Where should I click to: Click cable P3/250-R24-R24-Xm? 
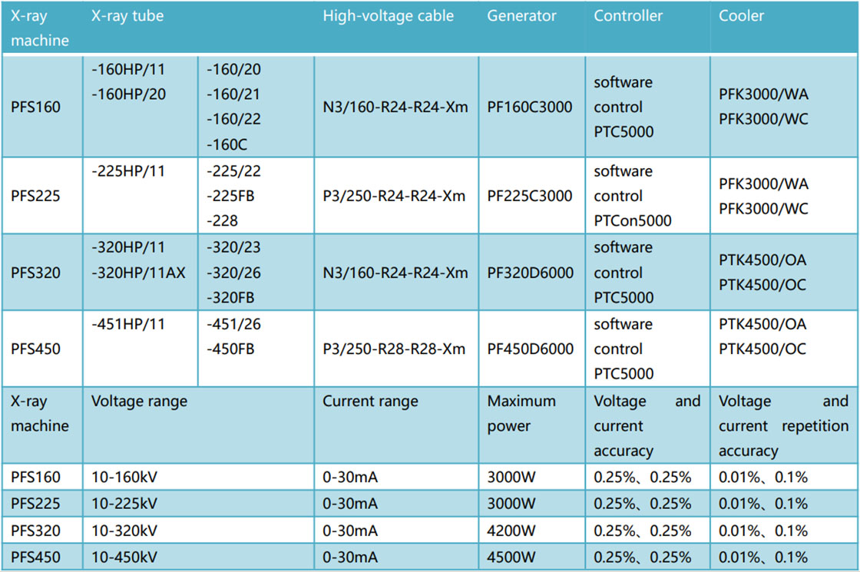[x=394, y=196]
